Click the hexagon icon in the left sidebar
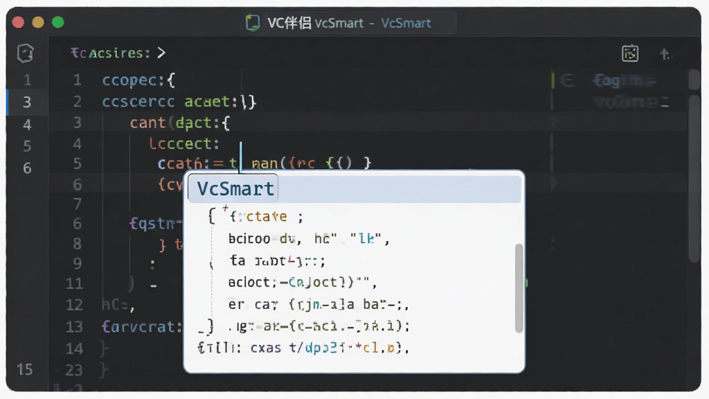The width and height of the screenshot is (709, 399). point(26,53)
